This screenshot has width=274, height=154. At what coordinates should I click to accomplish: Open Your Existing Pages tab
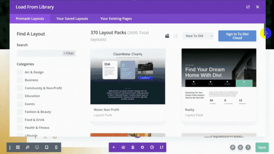click(x=116, y=19)
